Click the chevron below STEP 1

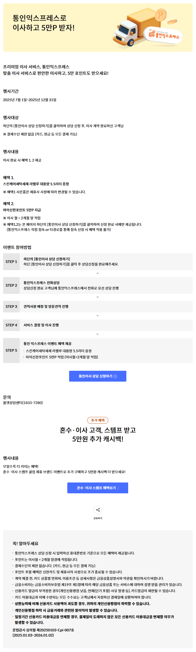[x=97, y=273]
